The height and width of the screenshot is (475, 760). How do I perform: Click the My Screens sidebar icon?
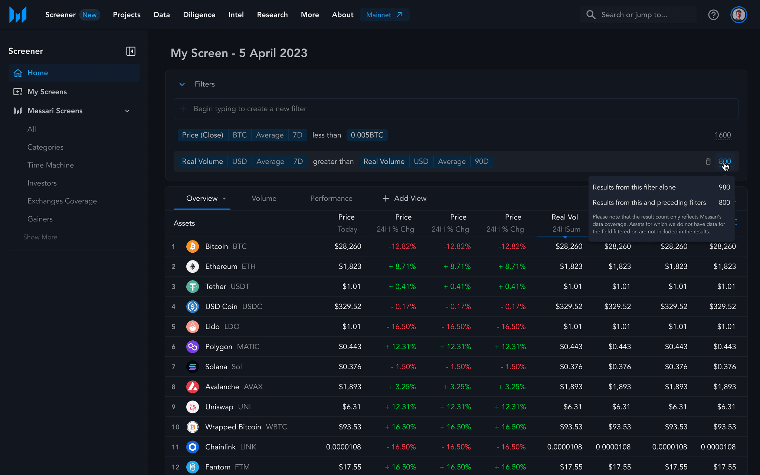coord(18,92)
